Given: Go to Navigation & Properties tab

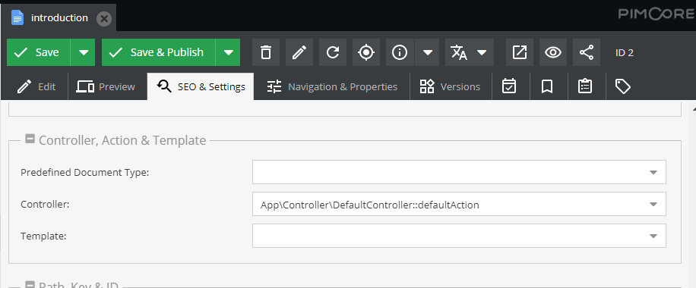Looking at the screenshot, I should click(x=331, y=86).
